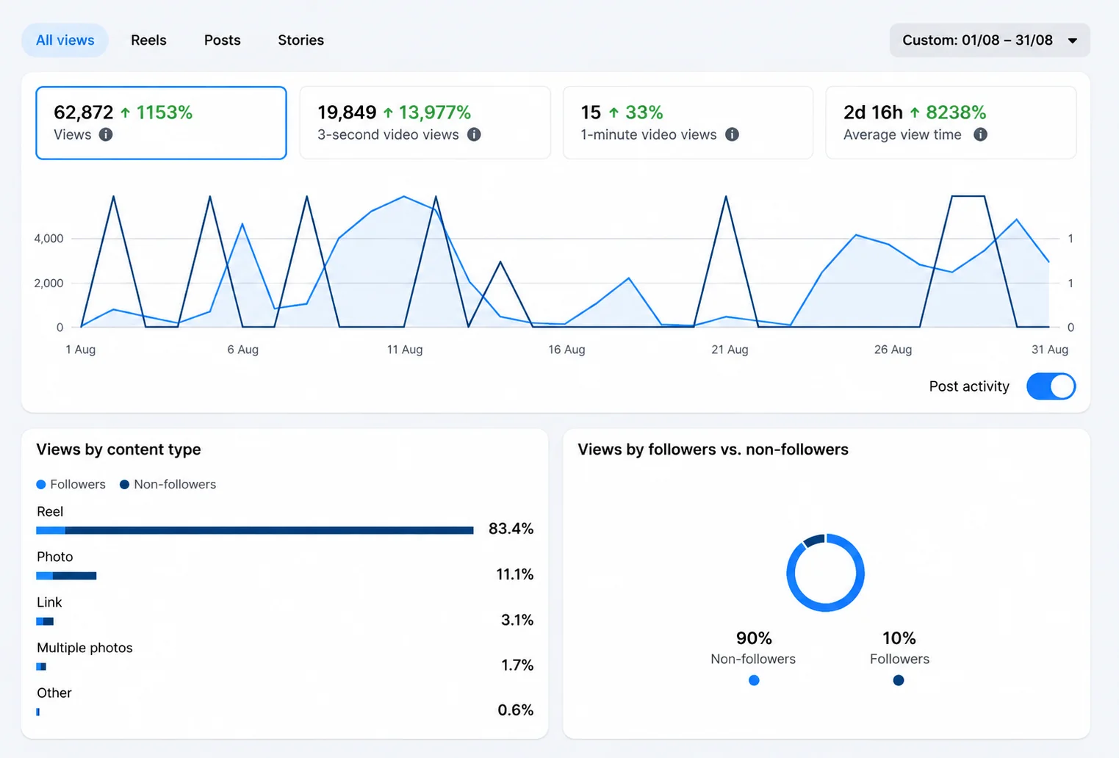The width and height of the screenshot is (1119, 758).
Task: Switch to the Reels tab
Action: coord(148,40)
